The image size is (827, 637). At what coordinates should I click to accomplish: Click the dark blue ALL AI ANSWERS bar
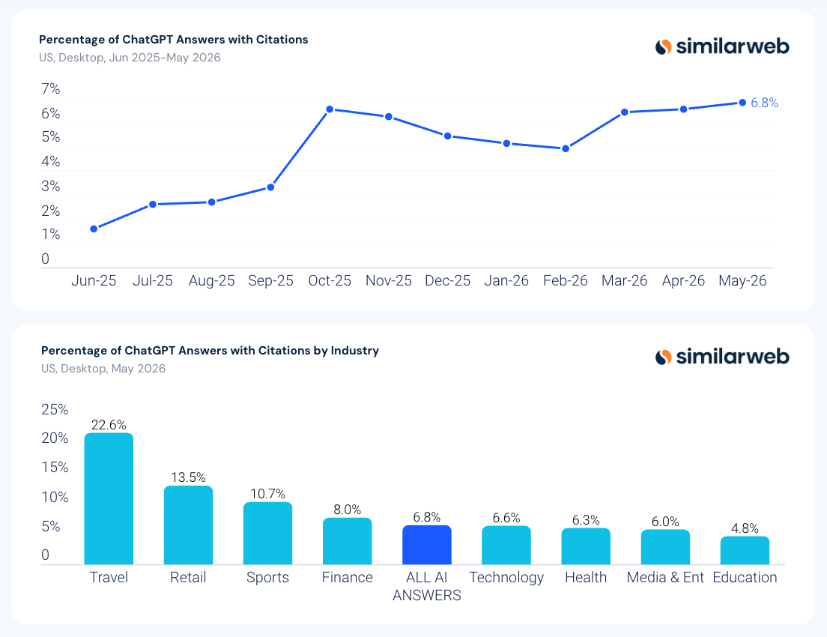[427, 545]
